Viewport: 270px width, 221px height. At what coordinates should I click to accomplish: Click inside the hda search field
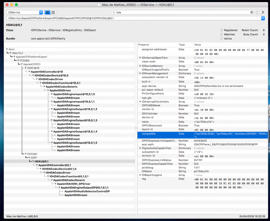182,12
